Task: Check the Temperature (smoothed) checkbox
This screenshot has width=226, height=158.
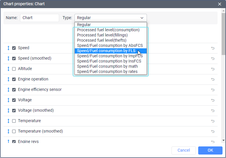Action: 14,131
